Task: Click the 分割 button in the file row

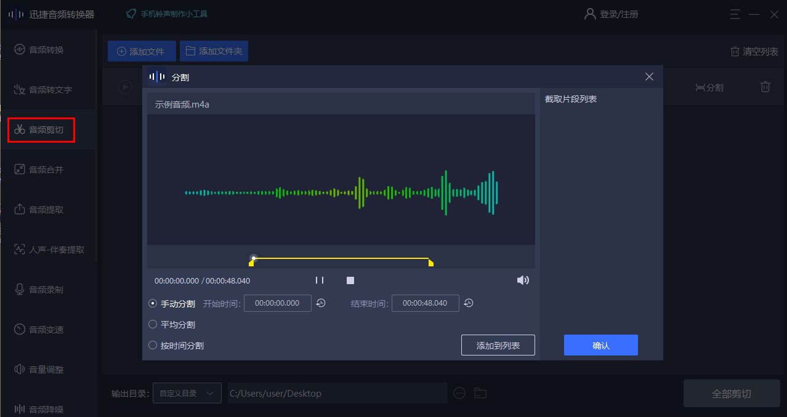Action: [x=709, y=88]
